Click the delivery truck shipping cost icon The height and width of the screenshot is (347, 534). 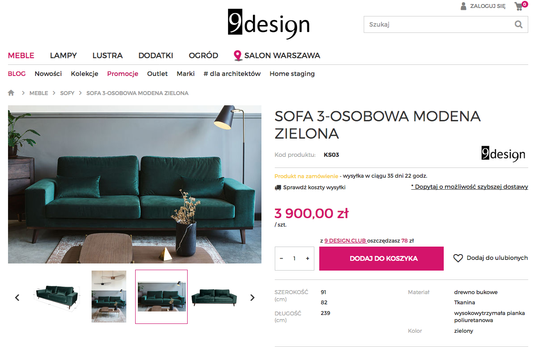[x=278, y=187]
